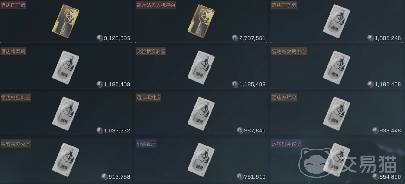
Task: Open the 酒店国王房 name label
Action: [x=13, y=5]
